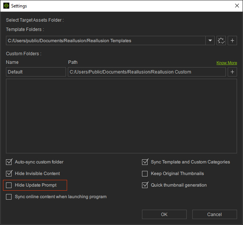
Task: Uncheck Hide Invisible Content
Action: [x=9, y=174]
